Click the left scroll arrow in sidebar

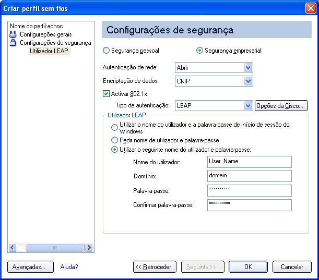[13, 247]
